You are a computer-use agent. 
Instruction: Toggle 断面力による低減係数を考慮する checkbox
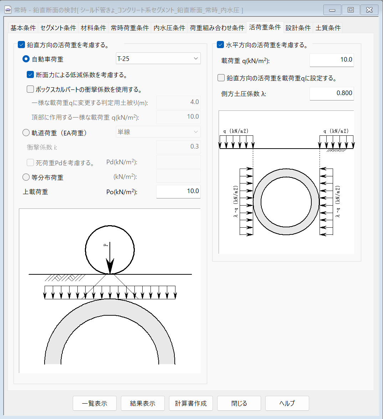pos(30,75)
